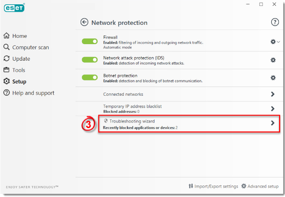
Task: Go back using the circled arrow icon
Action: pyautogui.click(x=85, y=22)
